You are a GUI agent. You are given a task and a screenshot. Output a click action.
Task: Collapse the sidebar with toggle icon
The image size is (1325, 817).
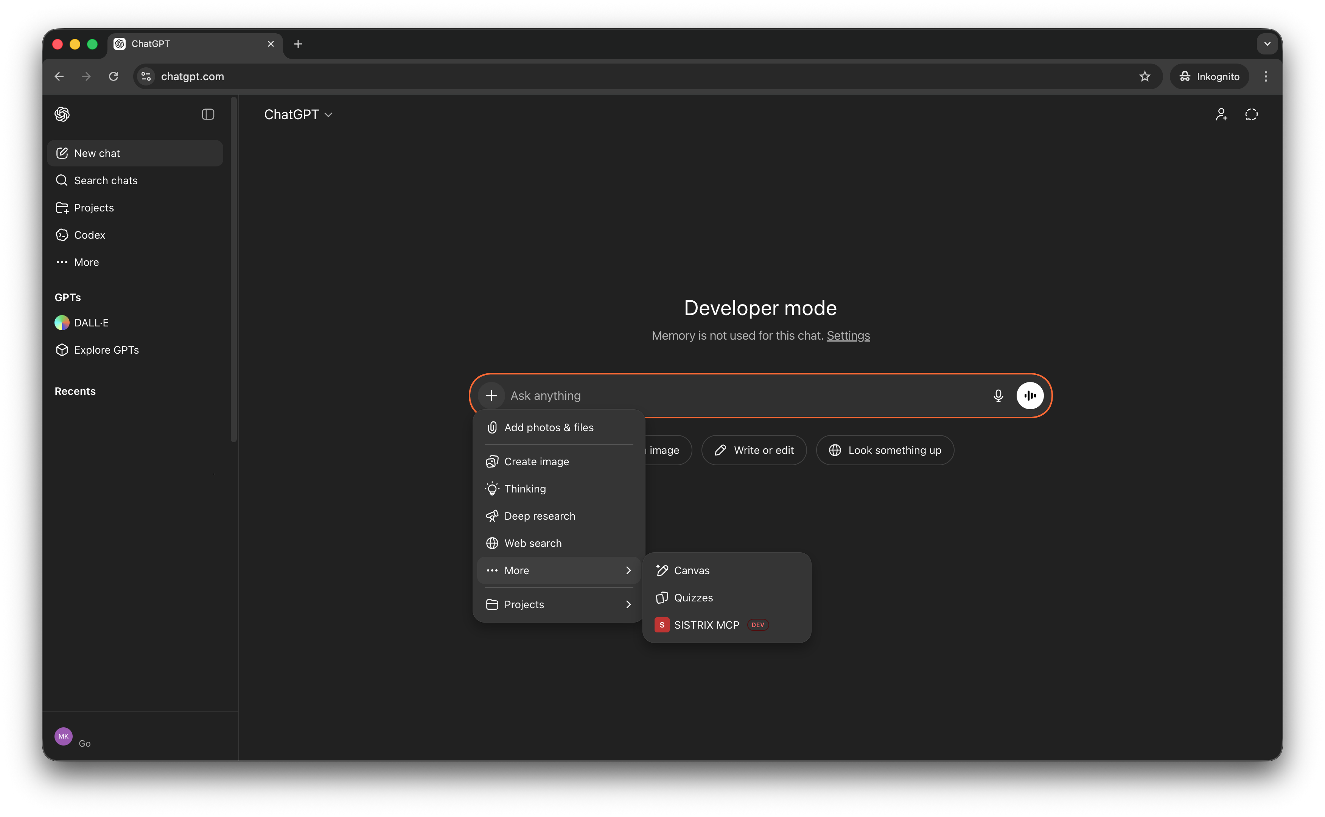tap(208, 115)
